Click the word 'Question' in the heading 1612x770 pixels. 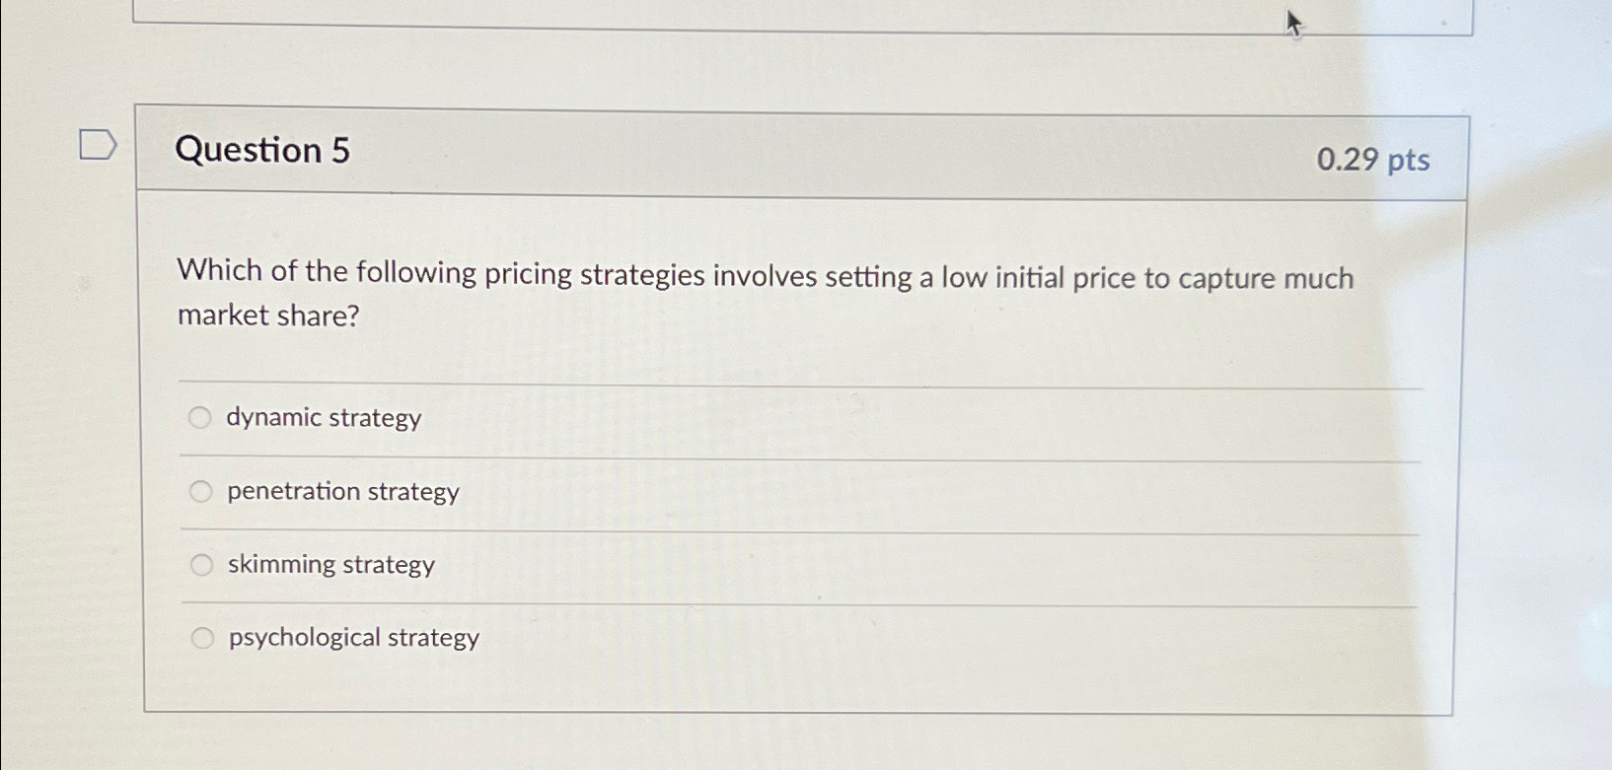(249, 150)
